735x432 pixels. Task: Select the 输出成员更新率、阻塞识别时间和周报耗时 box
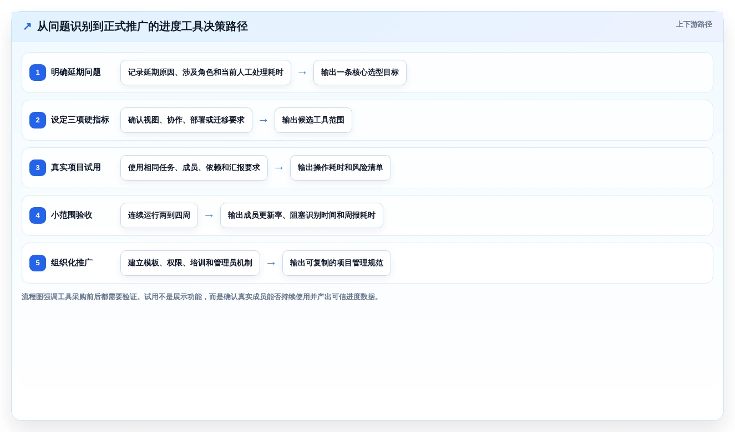302,215
